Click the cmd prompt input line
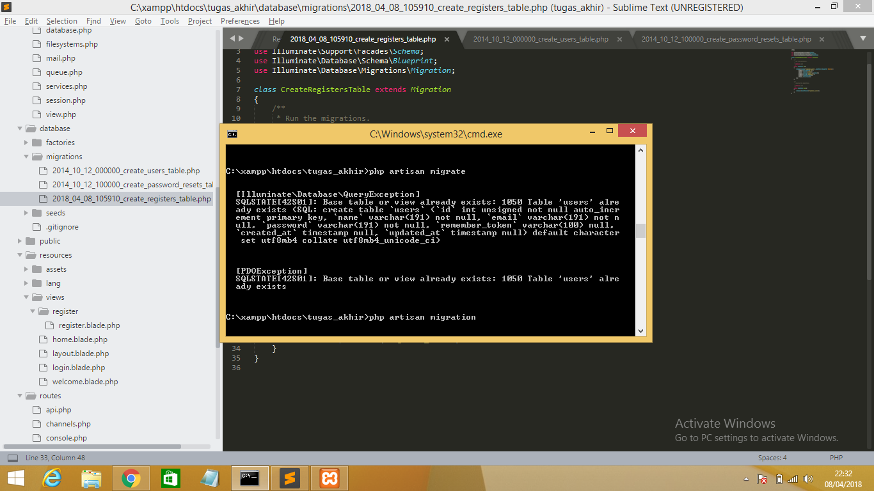 tap(351, 317)
